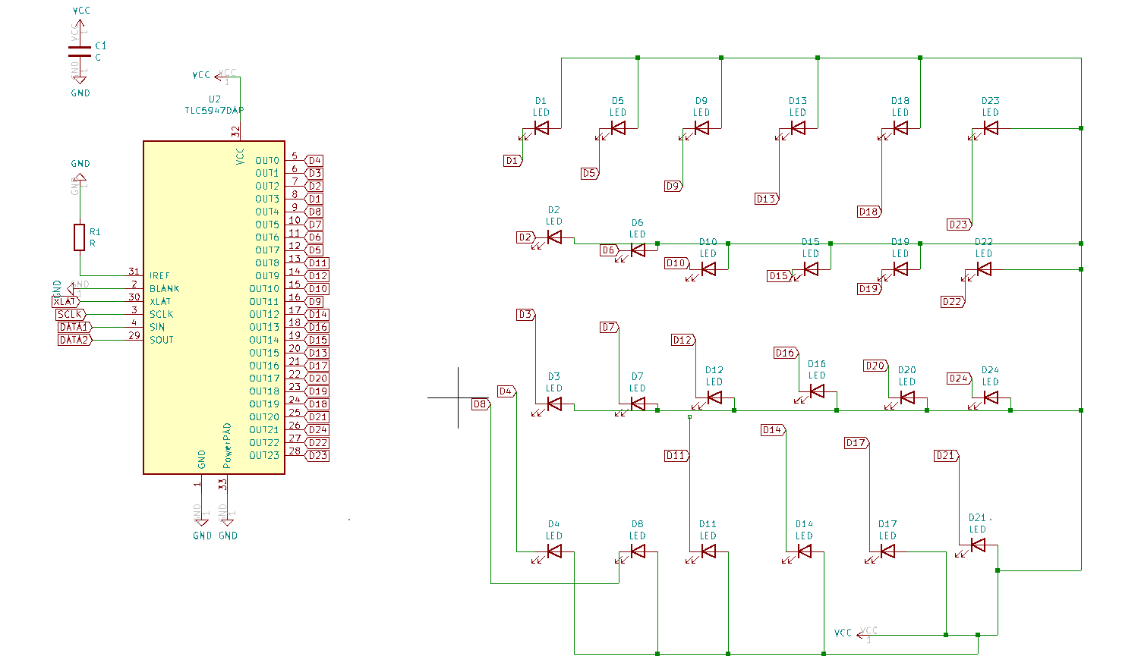
Task: Select the XLAT global label
Action: (65, 301)
